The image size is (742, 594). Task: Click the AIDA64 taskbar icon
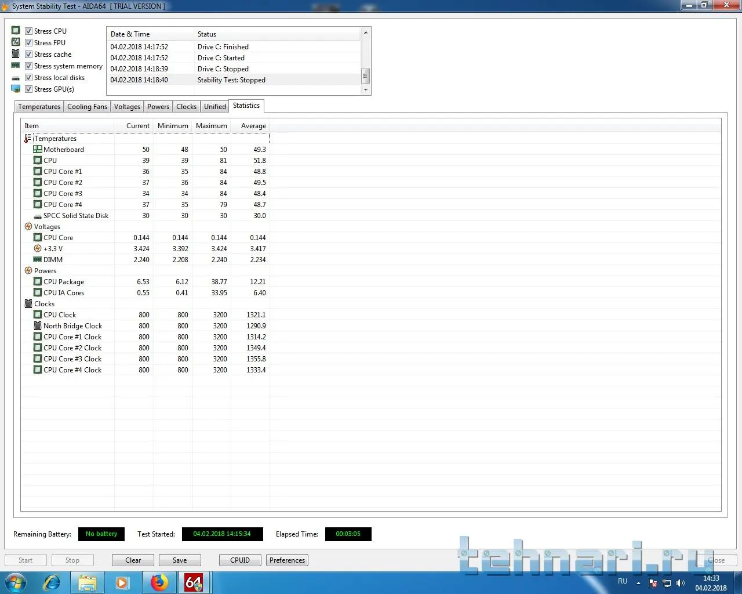[x=194, y=582]
